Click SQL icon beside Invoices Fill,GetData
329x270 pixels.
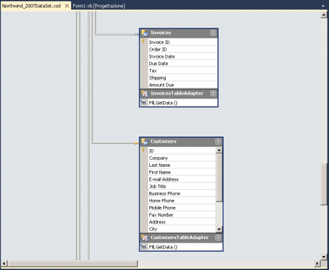(x=143, y=102)
